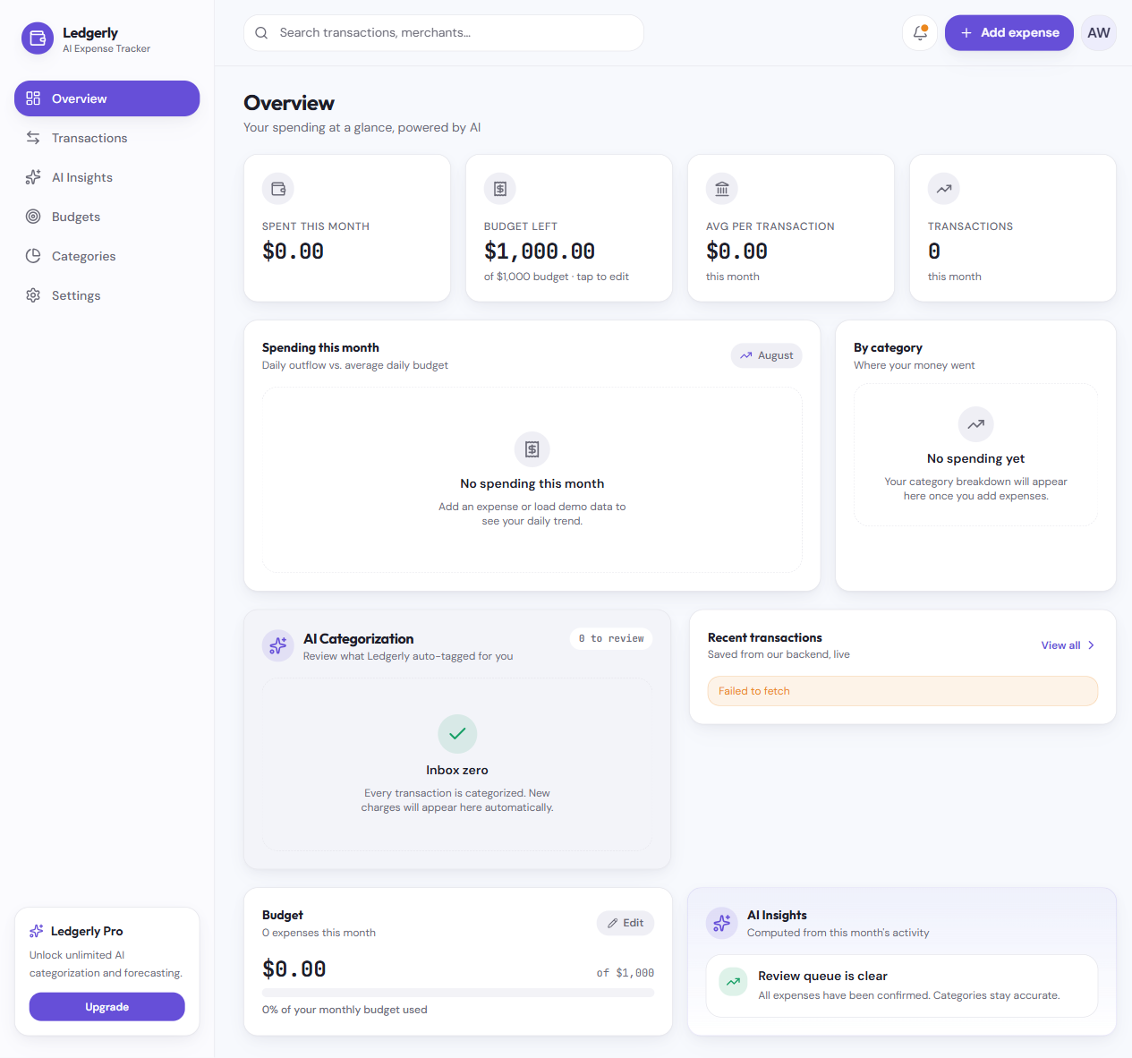
Task: Click the chevron next to View all
Action: point(1091,645)
